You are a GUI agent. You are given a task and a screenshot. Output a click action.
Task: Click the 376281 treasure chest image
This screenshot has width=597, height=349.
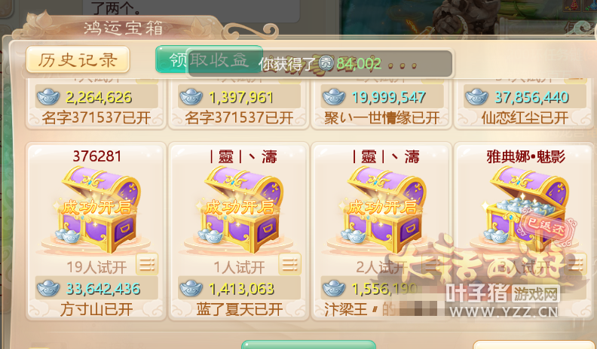[96, 210]
